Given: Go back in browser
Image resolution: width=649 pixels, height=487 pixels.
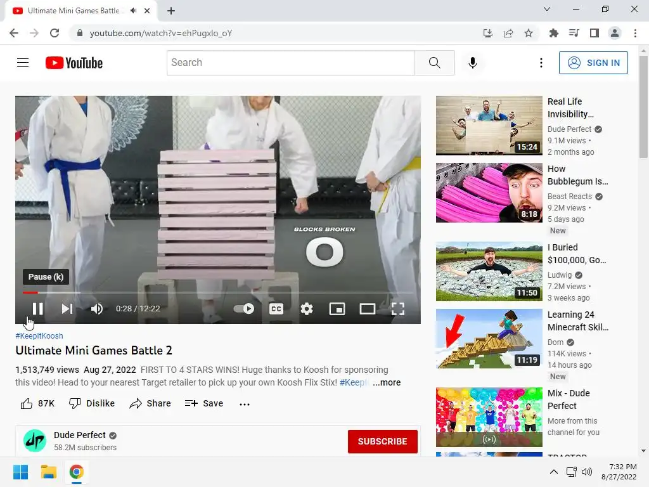Looking at the screenshot, I should click(x=14, y=33).
